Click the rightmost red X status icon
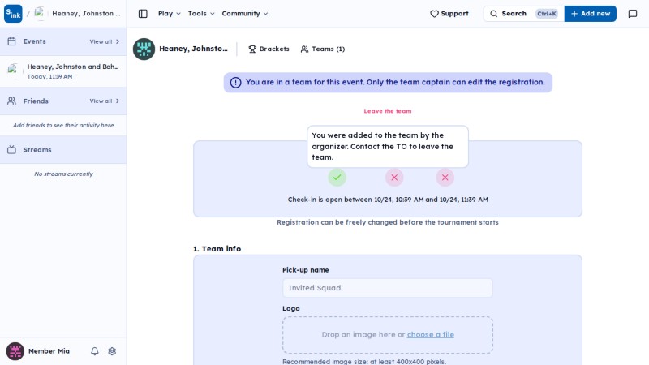This screenshot has width=649, height=365. (x=445, y=178)
